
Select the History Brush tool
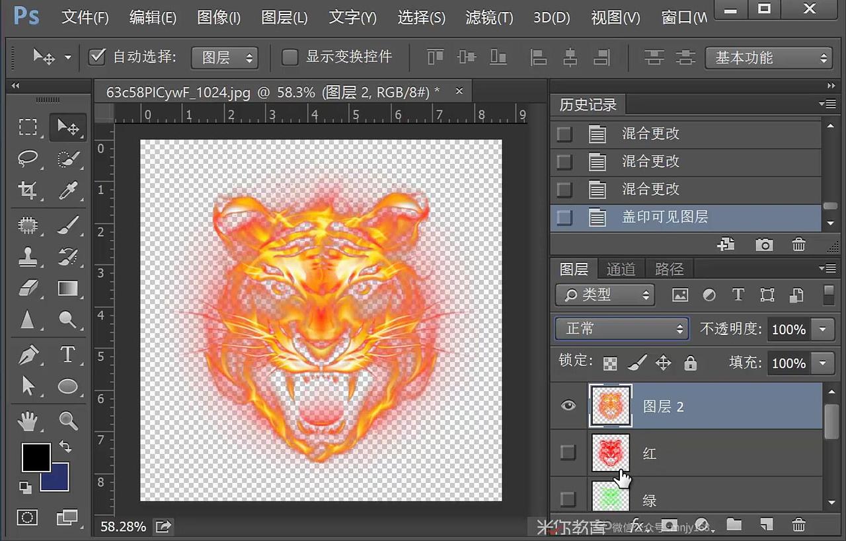[x=67, y=256]
